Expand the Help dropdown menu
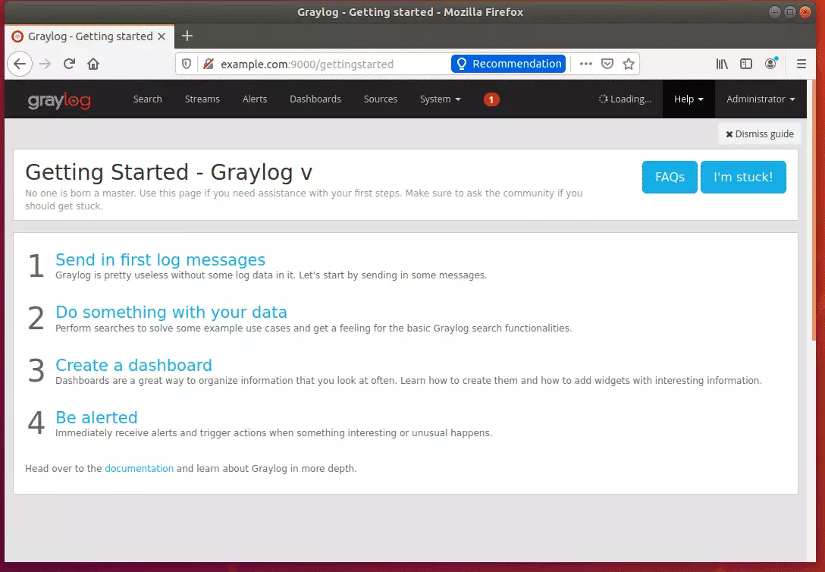 [x=689, y=99]
